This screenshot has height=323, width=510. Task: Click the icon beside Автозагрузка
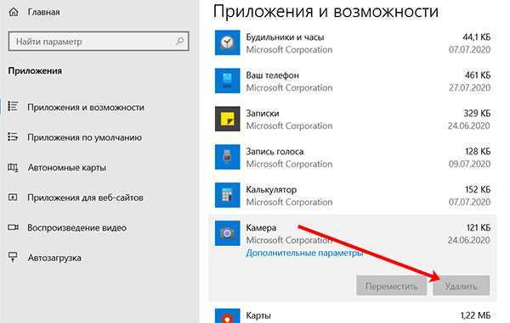click(13, 257)
